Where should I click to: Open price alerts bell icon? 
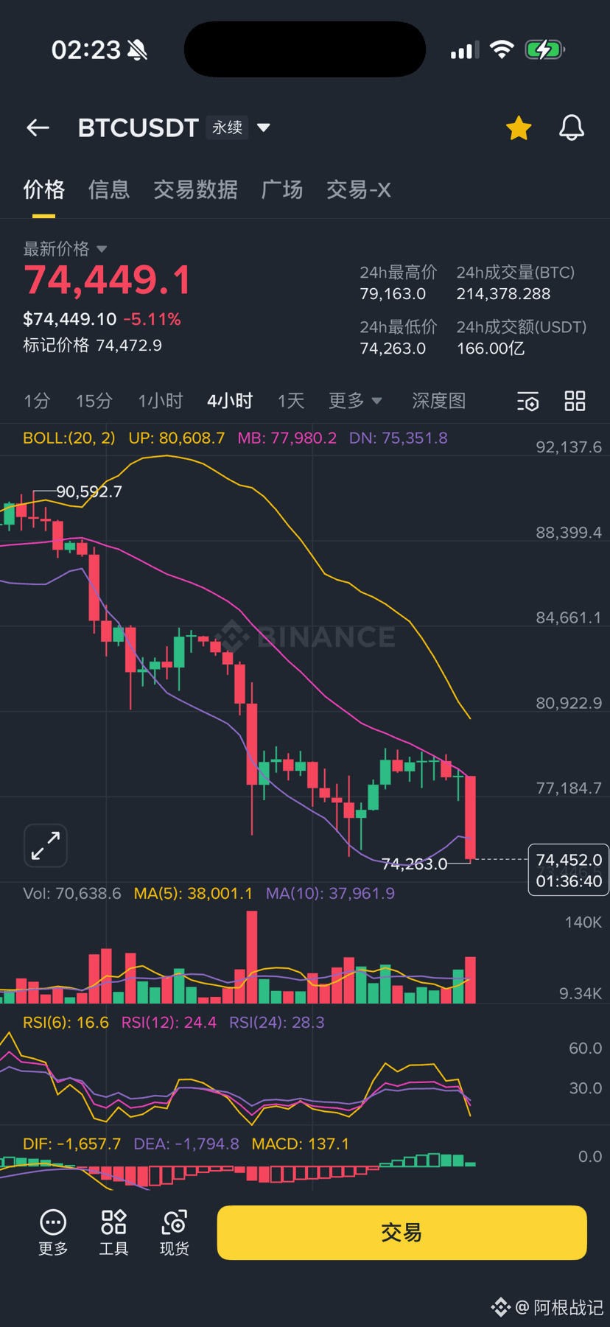click(571, 128)
